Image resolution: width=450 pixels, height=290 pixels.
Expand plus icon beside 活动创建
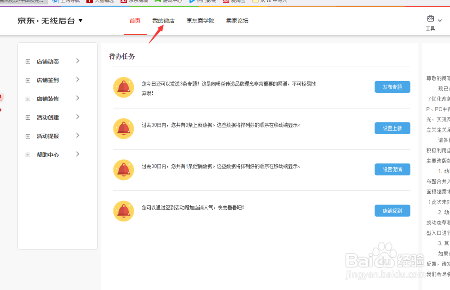point(28,118)
